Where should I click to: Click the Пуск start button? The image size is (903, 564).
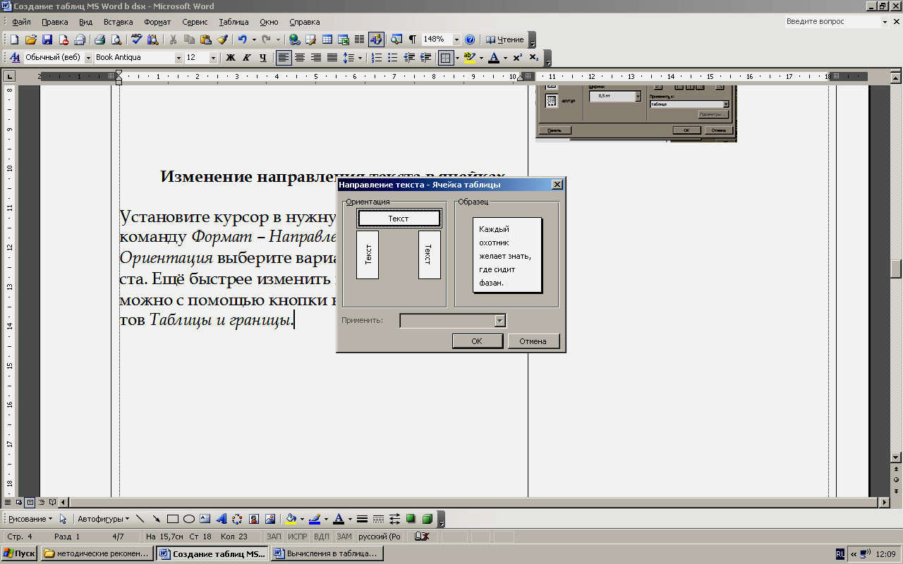tap(19, 553)
